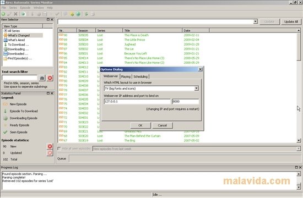Screen dimensions: 303x198
Task: Open the series selection dropdown at top
Action: [255, 21]
